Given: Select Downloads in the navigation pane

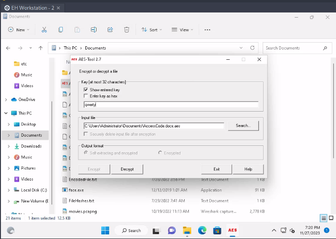Looking at the screenshot, I should point(31,146).
